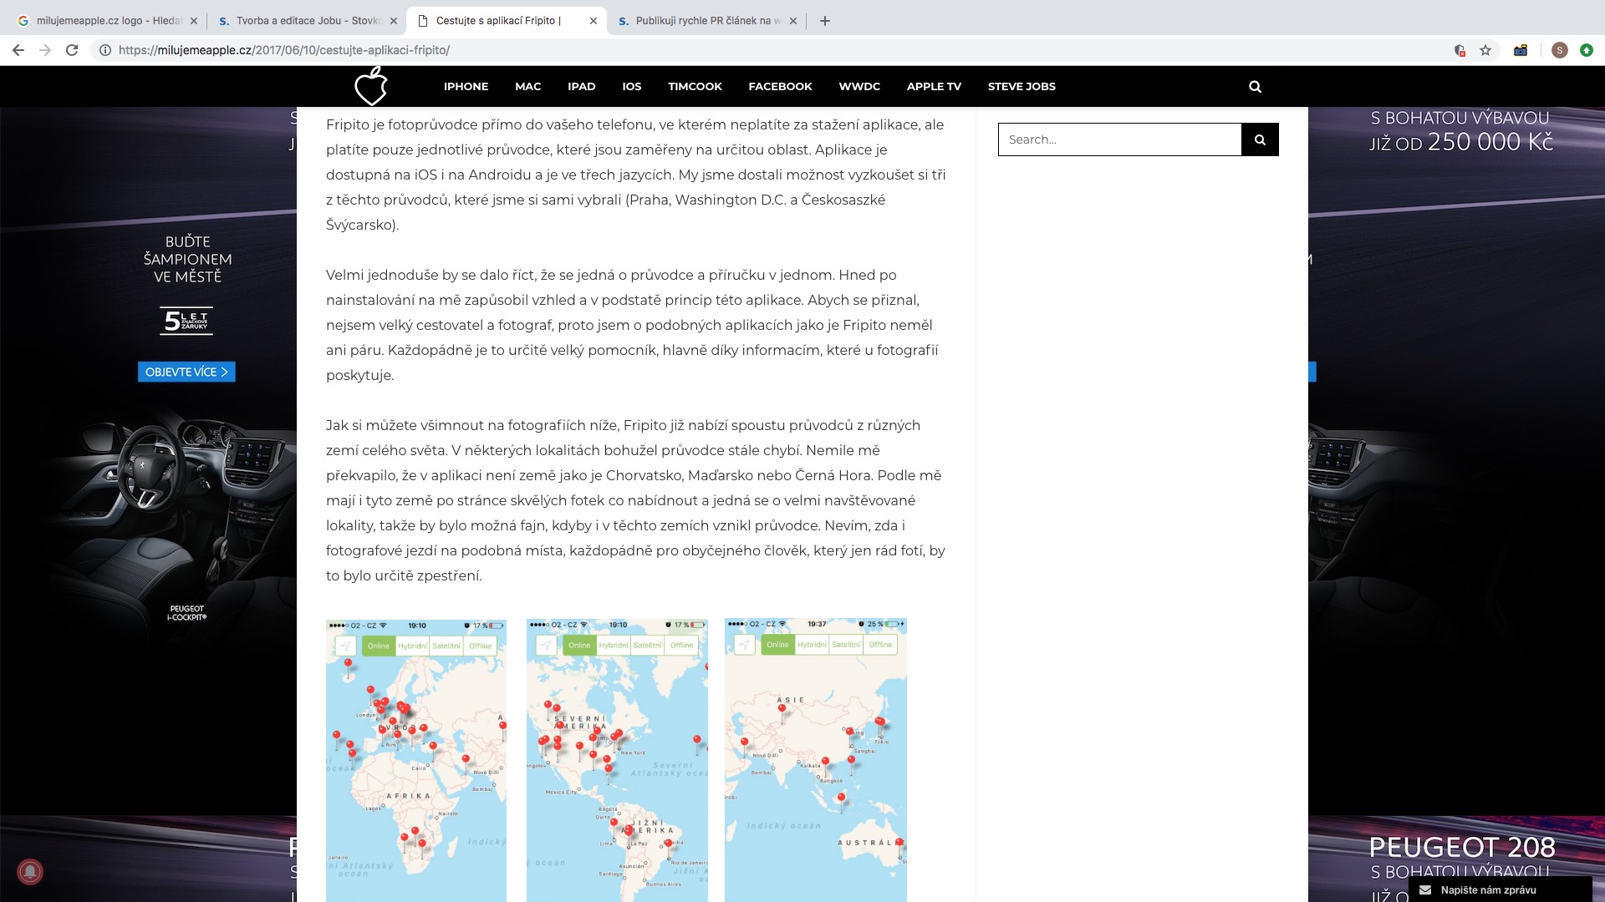1605x902 pixels.
Task: Open the STEVE JOBS menu item
Action: coord(1022,86)
